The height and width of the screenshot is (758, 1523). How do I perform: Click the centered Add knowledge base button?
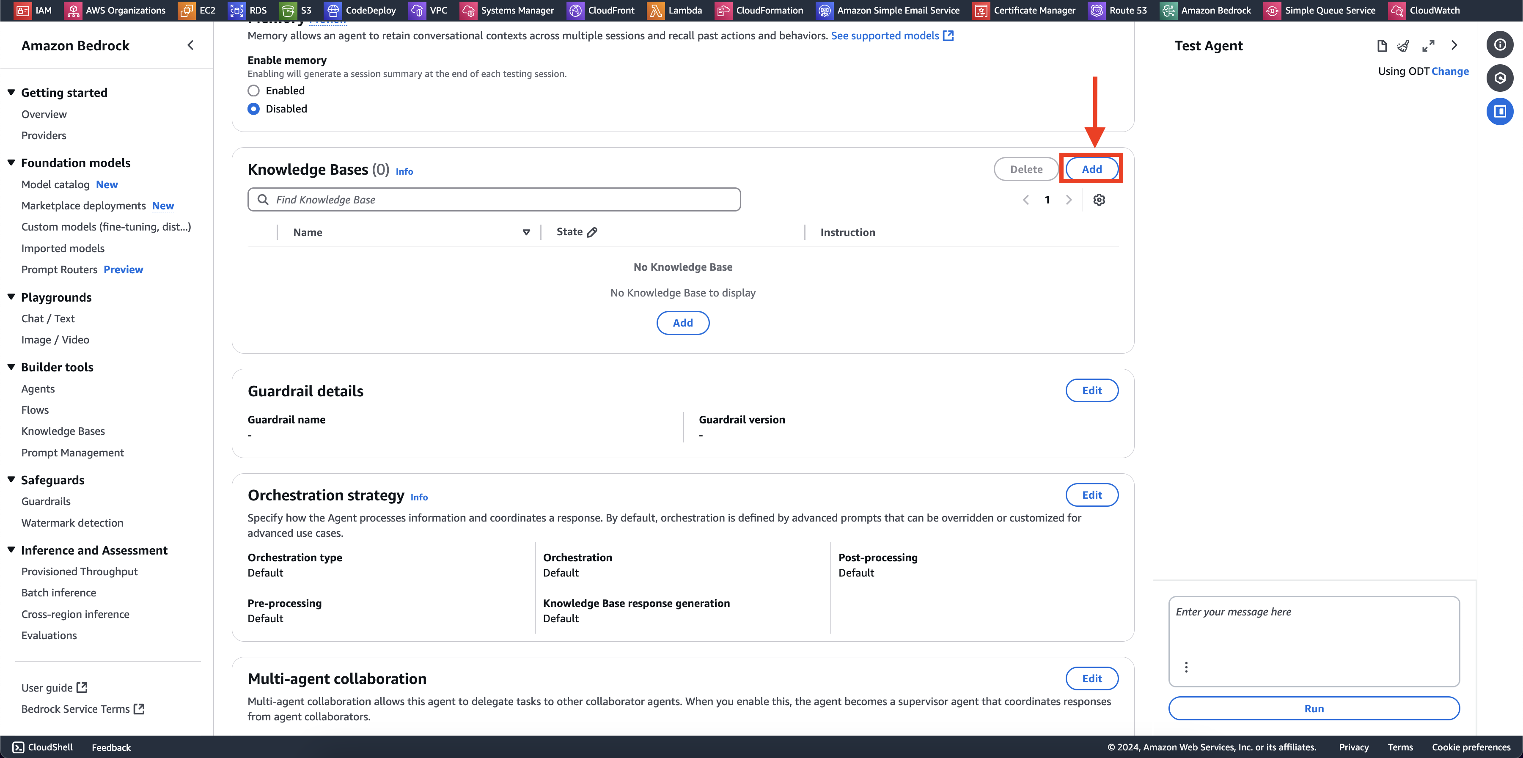683,323
